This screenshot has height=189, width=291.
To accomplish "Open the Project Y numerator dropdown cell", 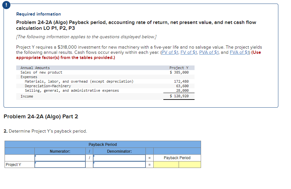I will (x=60, y=164).
